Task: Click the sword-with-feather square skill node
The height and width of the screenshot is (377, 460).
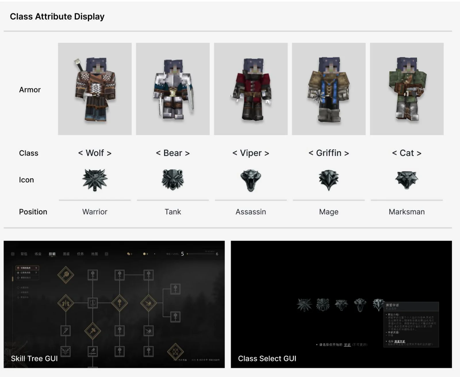Action: (93, 351)
